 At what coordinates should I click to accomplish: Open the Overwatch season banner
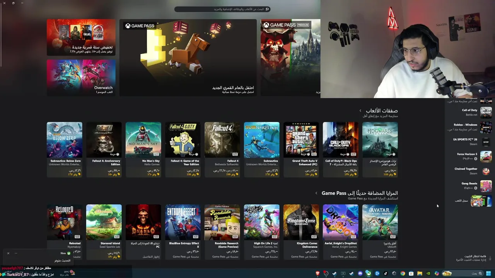tap(81, 78)
